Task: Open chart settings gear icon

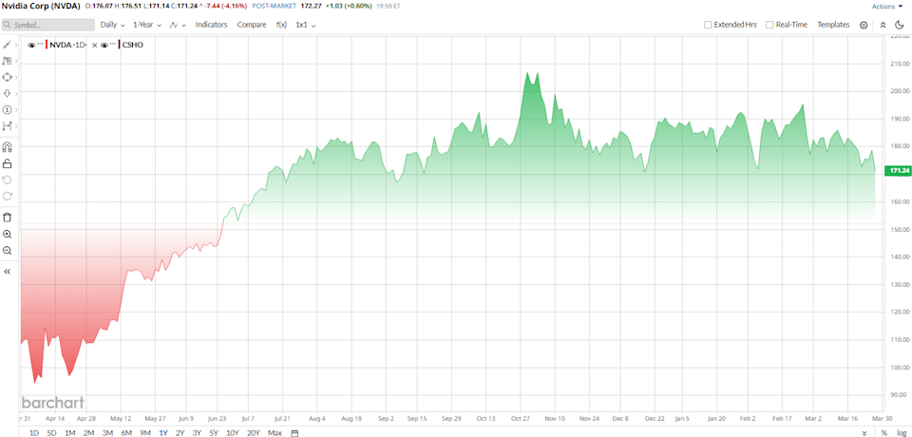Action: (864, 25)
